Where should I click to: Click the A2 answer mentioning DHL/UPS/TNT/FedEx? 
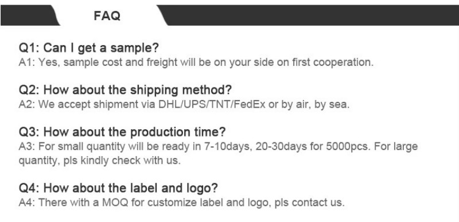pyautogui.click(x=184, y=104)
